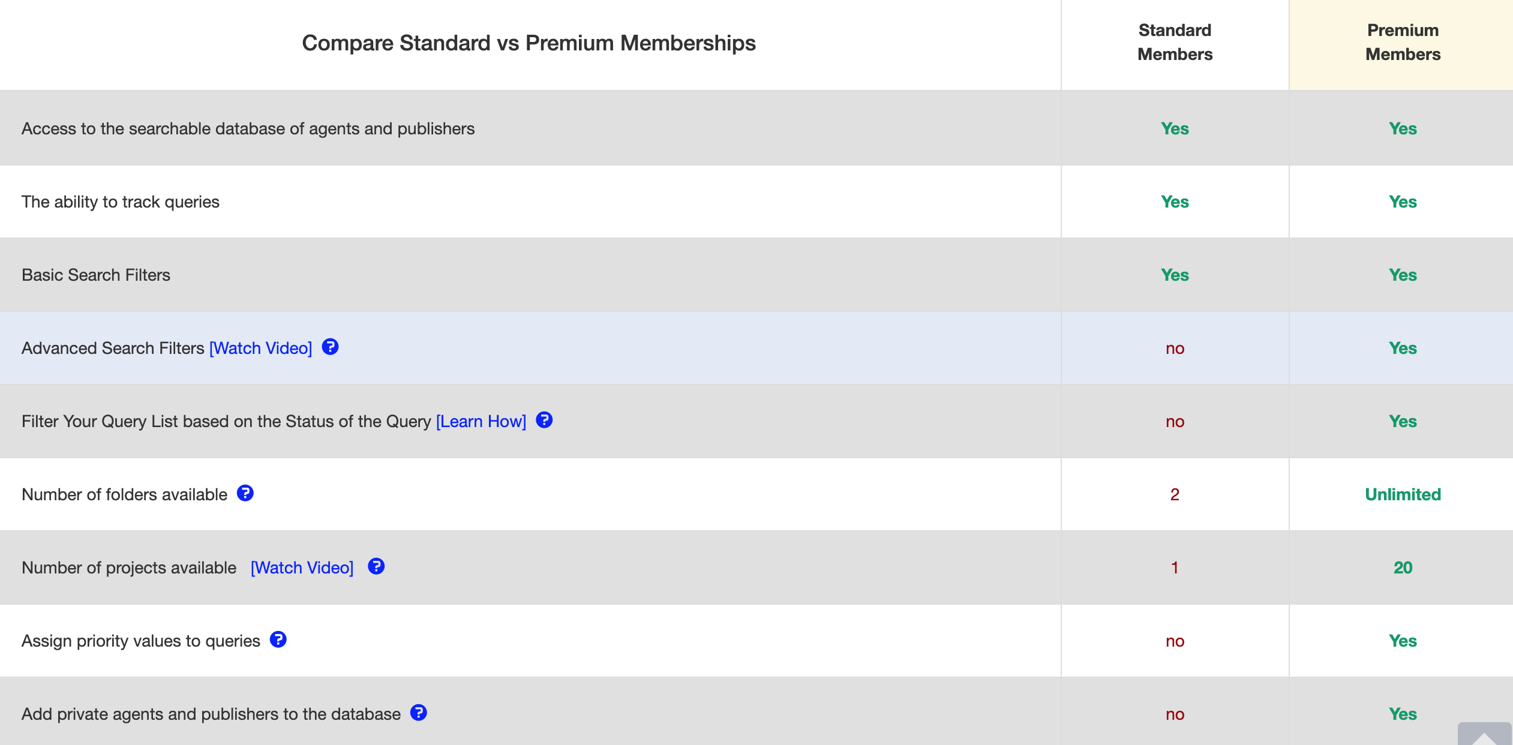1513x745 pixels.
Task: Click help icon next to Number of projects available
Action: click(x=376, y=566)
